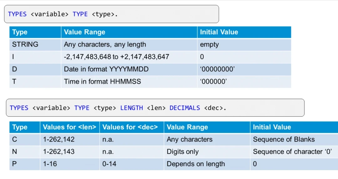Select the 1-262,142 length cell
This screenshot has height=179, width=338.
click(59, 140)
